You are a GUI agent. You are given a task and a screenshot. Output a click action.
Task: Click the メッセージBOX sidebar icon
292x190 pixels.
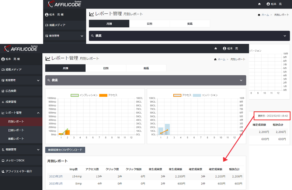point(3,160)
